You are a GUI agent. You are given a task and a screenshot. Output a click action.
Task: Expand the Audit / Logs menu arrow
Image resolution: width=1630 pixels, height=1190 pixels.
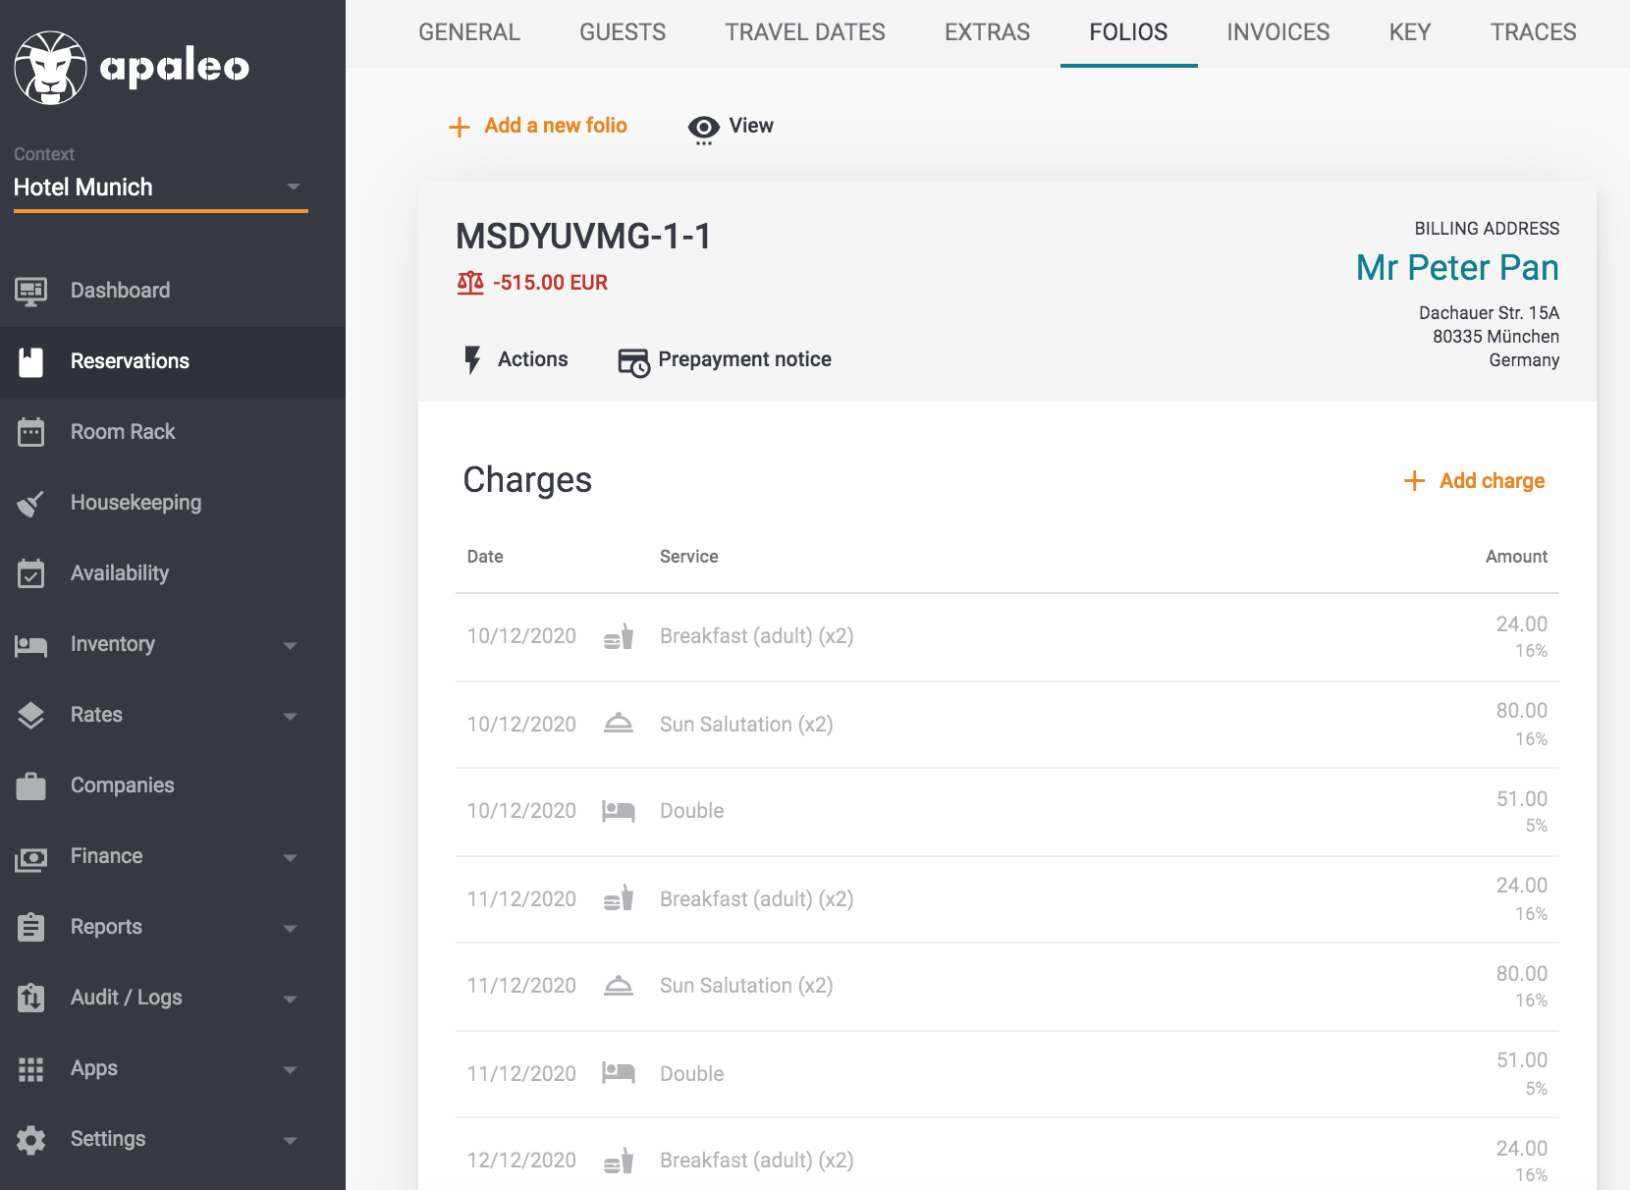click(x=290, y=1000)
